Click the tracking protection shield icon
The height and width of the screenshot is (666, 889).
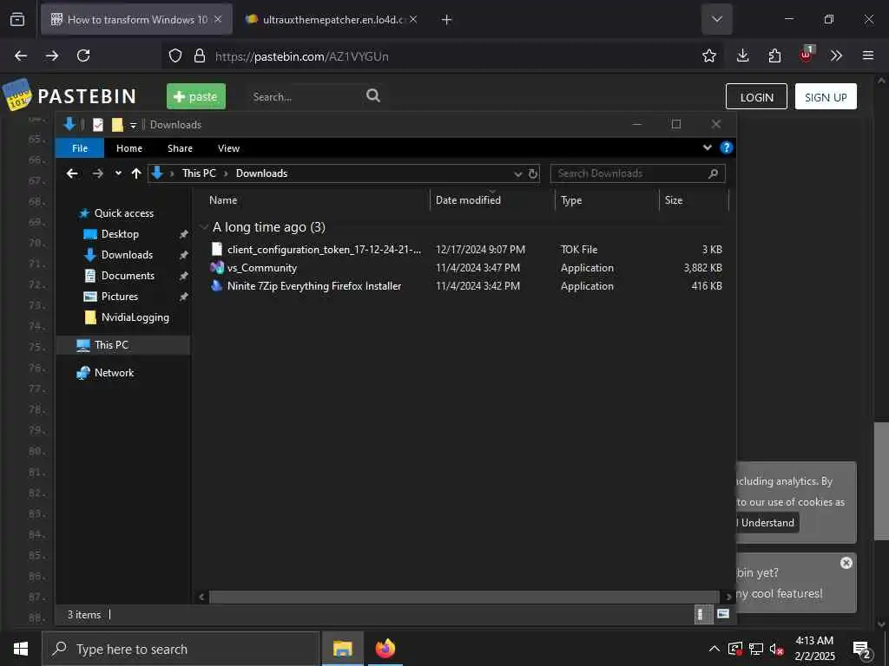click(175, 55)
